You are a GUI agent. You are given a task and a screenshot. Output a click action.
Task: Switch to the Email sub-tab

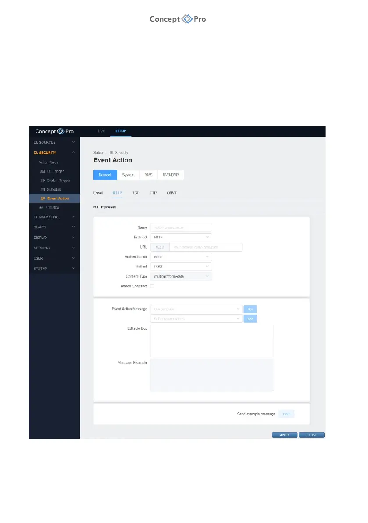tap(98, 193)
